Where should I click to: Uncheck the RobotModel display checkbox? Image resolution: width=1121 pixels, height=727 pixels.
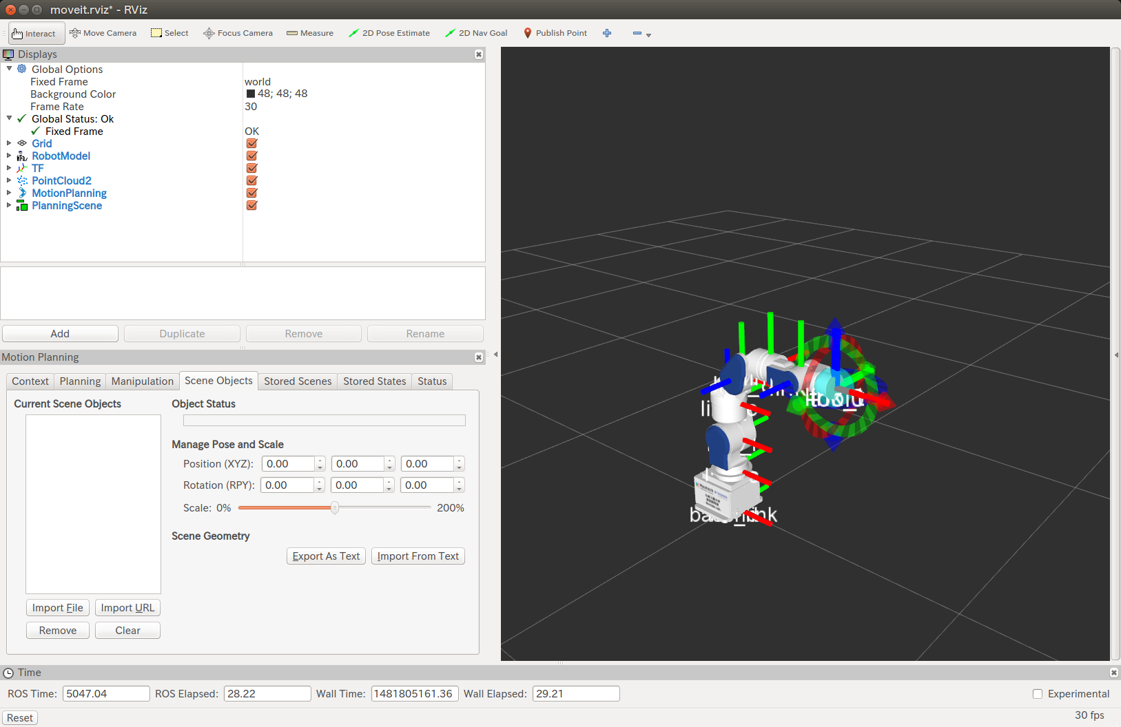coord(251,156)
